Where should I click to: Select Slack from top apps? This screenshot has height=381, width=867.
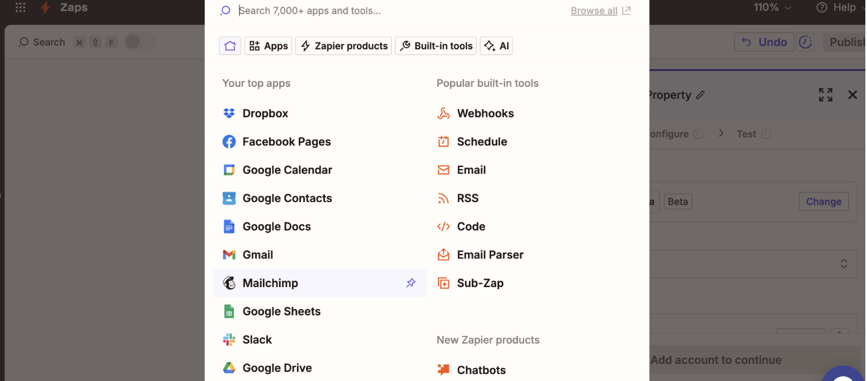point(319,340)
